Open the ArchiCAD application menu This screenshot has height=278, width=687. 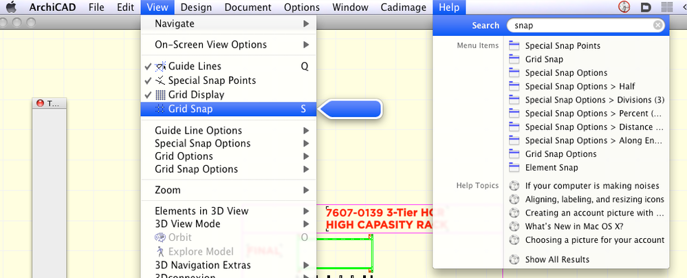[52, 8]
